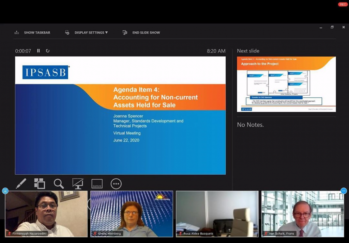Click the 8:20 AM clock text

coord(216,51)
